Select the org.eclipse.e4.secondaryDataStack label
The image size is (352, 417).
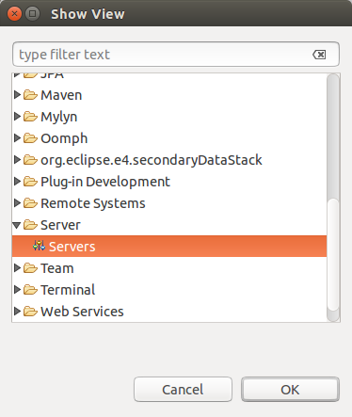[x=152, y=160]
